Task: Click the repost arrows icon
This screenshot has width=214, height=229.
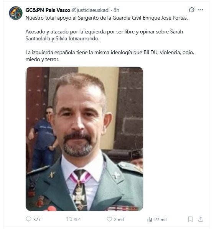Action: click(69, 219)
